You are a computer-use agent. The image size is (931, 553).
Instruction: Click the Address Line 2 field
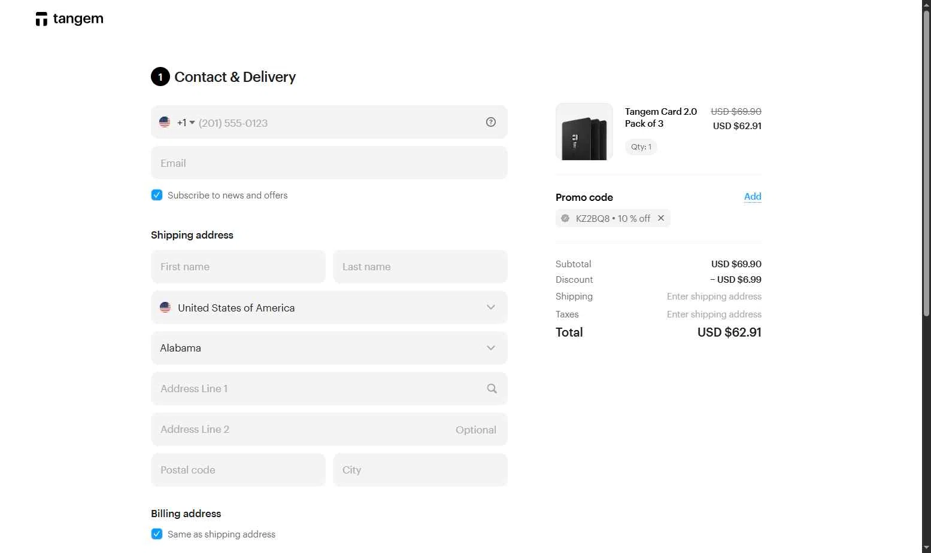329,429
